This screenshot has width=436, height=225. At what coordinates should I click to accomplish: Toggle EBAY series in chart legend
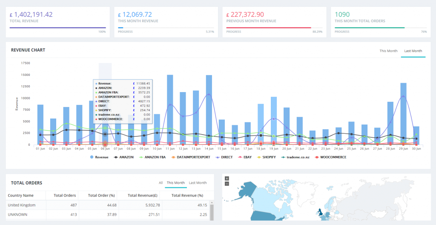point(244,157)
